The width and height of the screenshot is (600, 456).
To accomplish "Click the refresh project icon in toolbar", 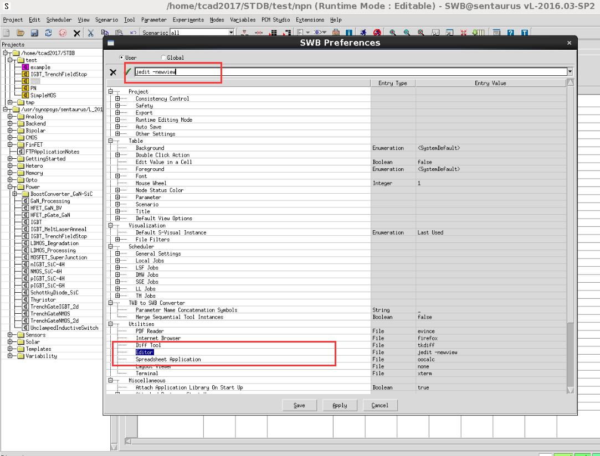I will pyautogui.click(x=49, y=33).
